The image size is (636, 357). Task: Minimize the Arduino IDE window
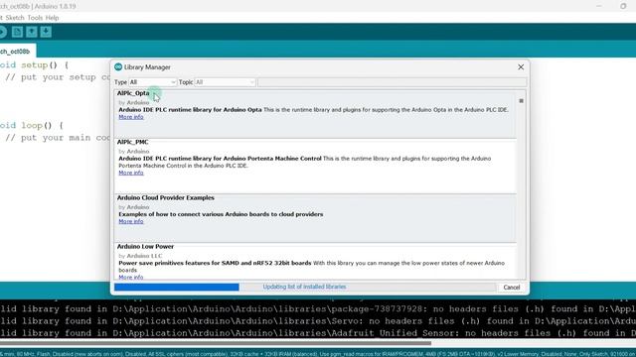[x=599, y=6]
